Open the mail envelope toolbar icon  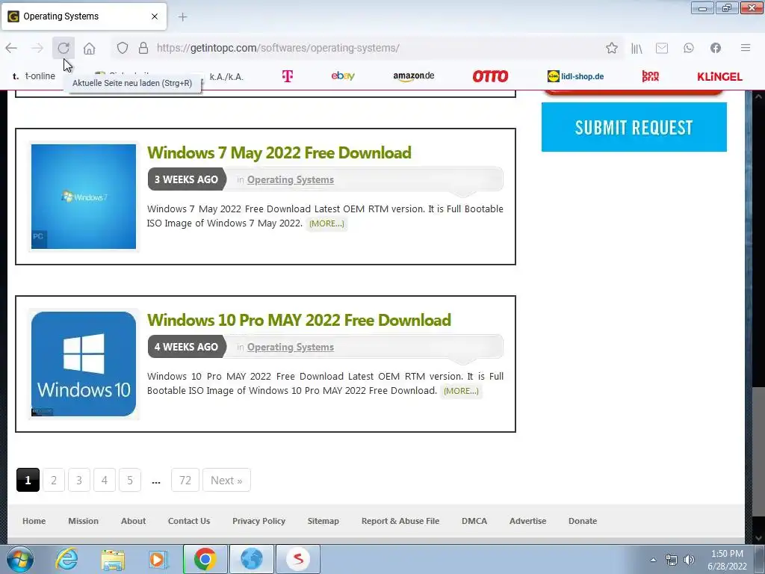click(662, 48)
